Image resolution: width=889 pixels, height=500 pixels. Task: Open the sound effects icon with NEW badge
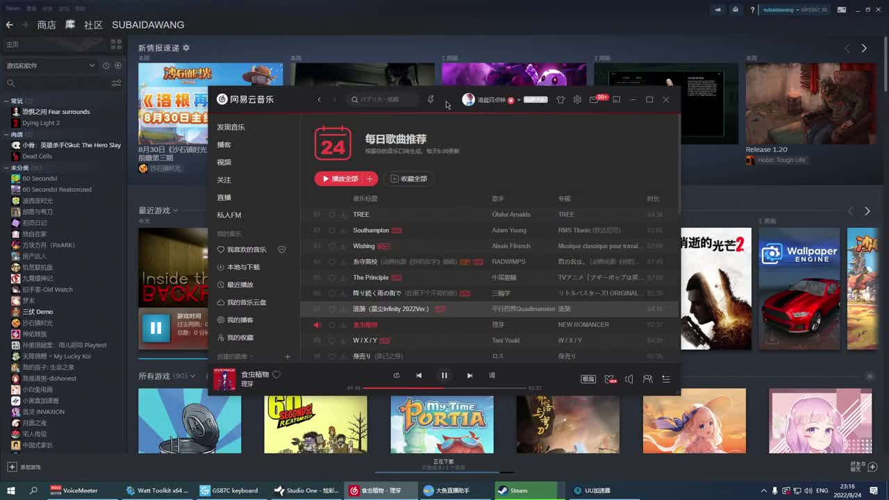610,379
